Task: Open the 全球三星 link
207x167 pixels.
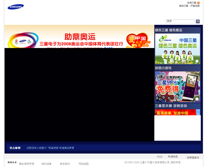Action: (x=192, y=2)
